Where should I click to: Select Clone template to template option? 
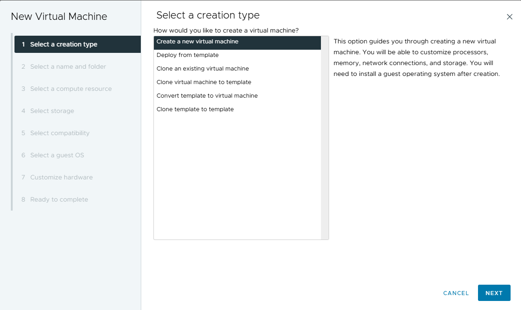click(195, 109)
